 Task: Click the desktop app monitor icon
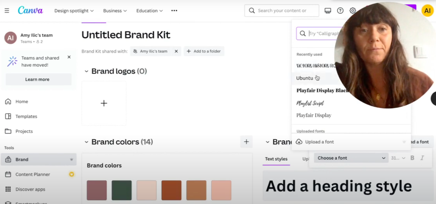point(328,11)
